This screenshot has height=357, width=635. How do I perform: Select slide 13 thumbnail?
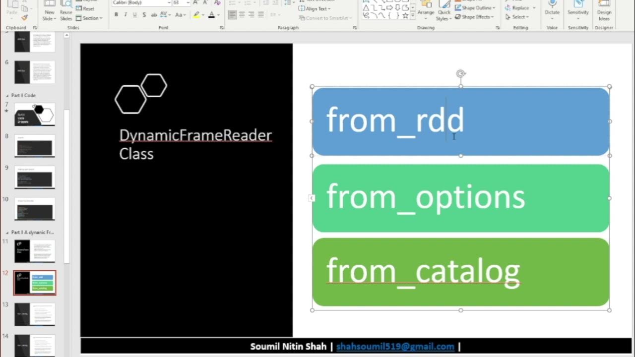click(35, 314)
